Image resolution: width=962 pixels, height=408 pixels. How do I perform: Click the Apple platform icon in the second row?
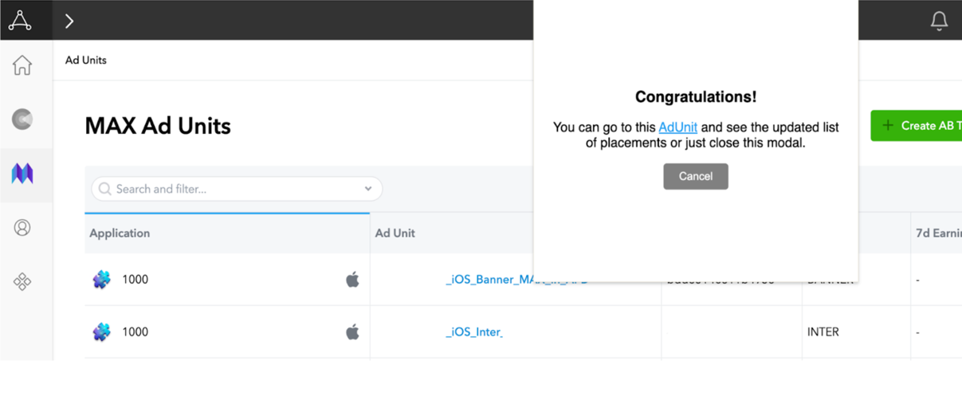pyautogui.click(x=352, y=332)
